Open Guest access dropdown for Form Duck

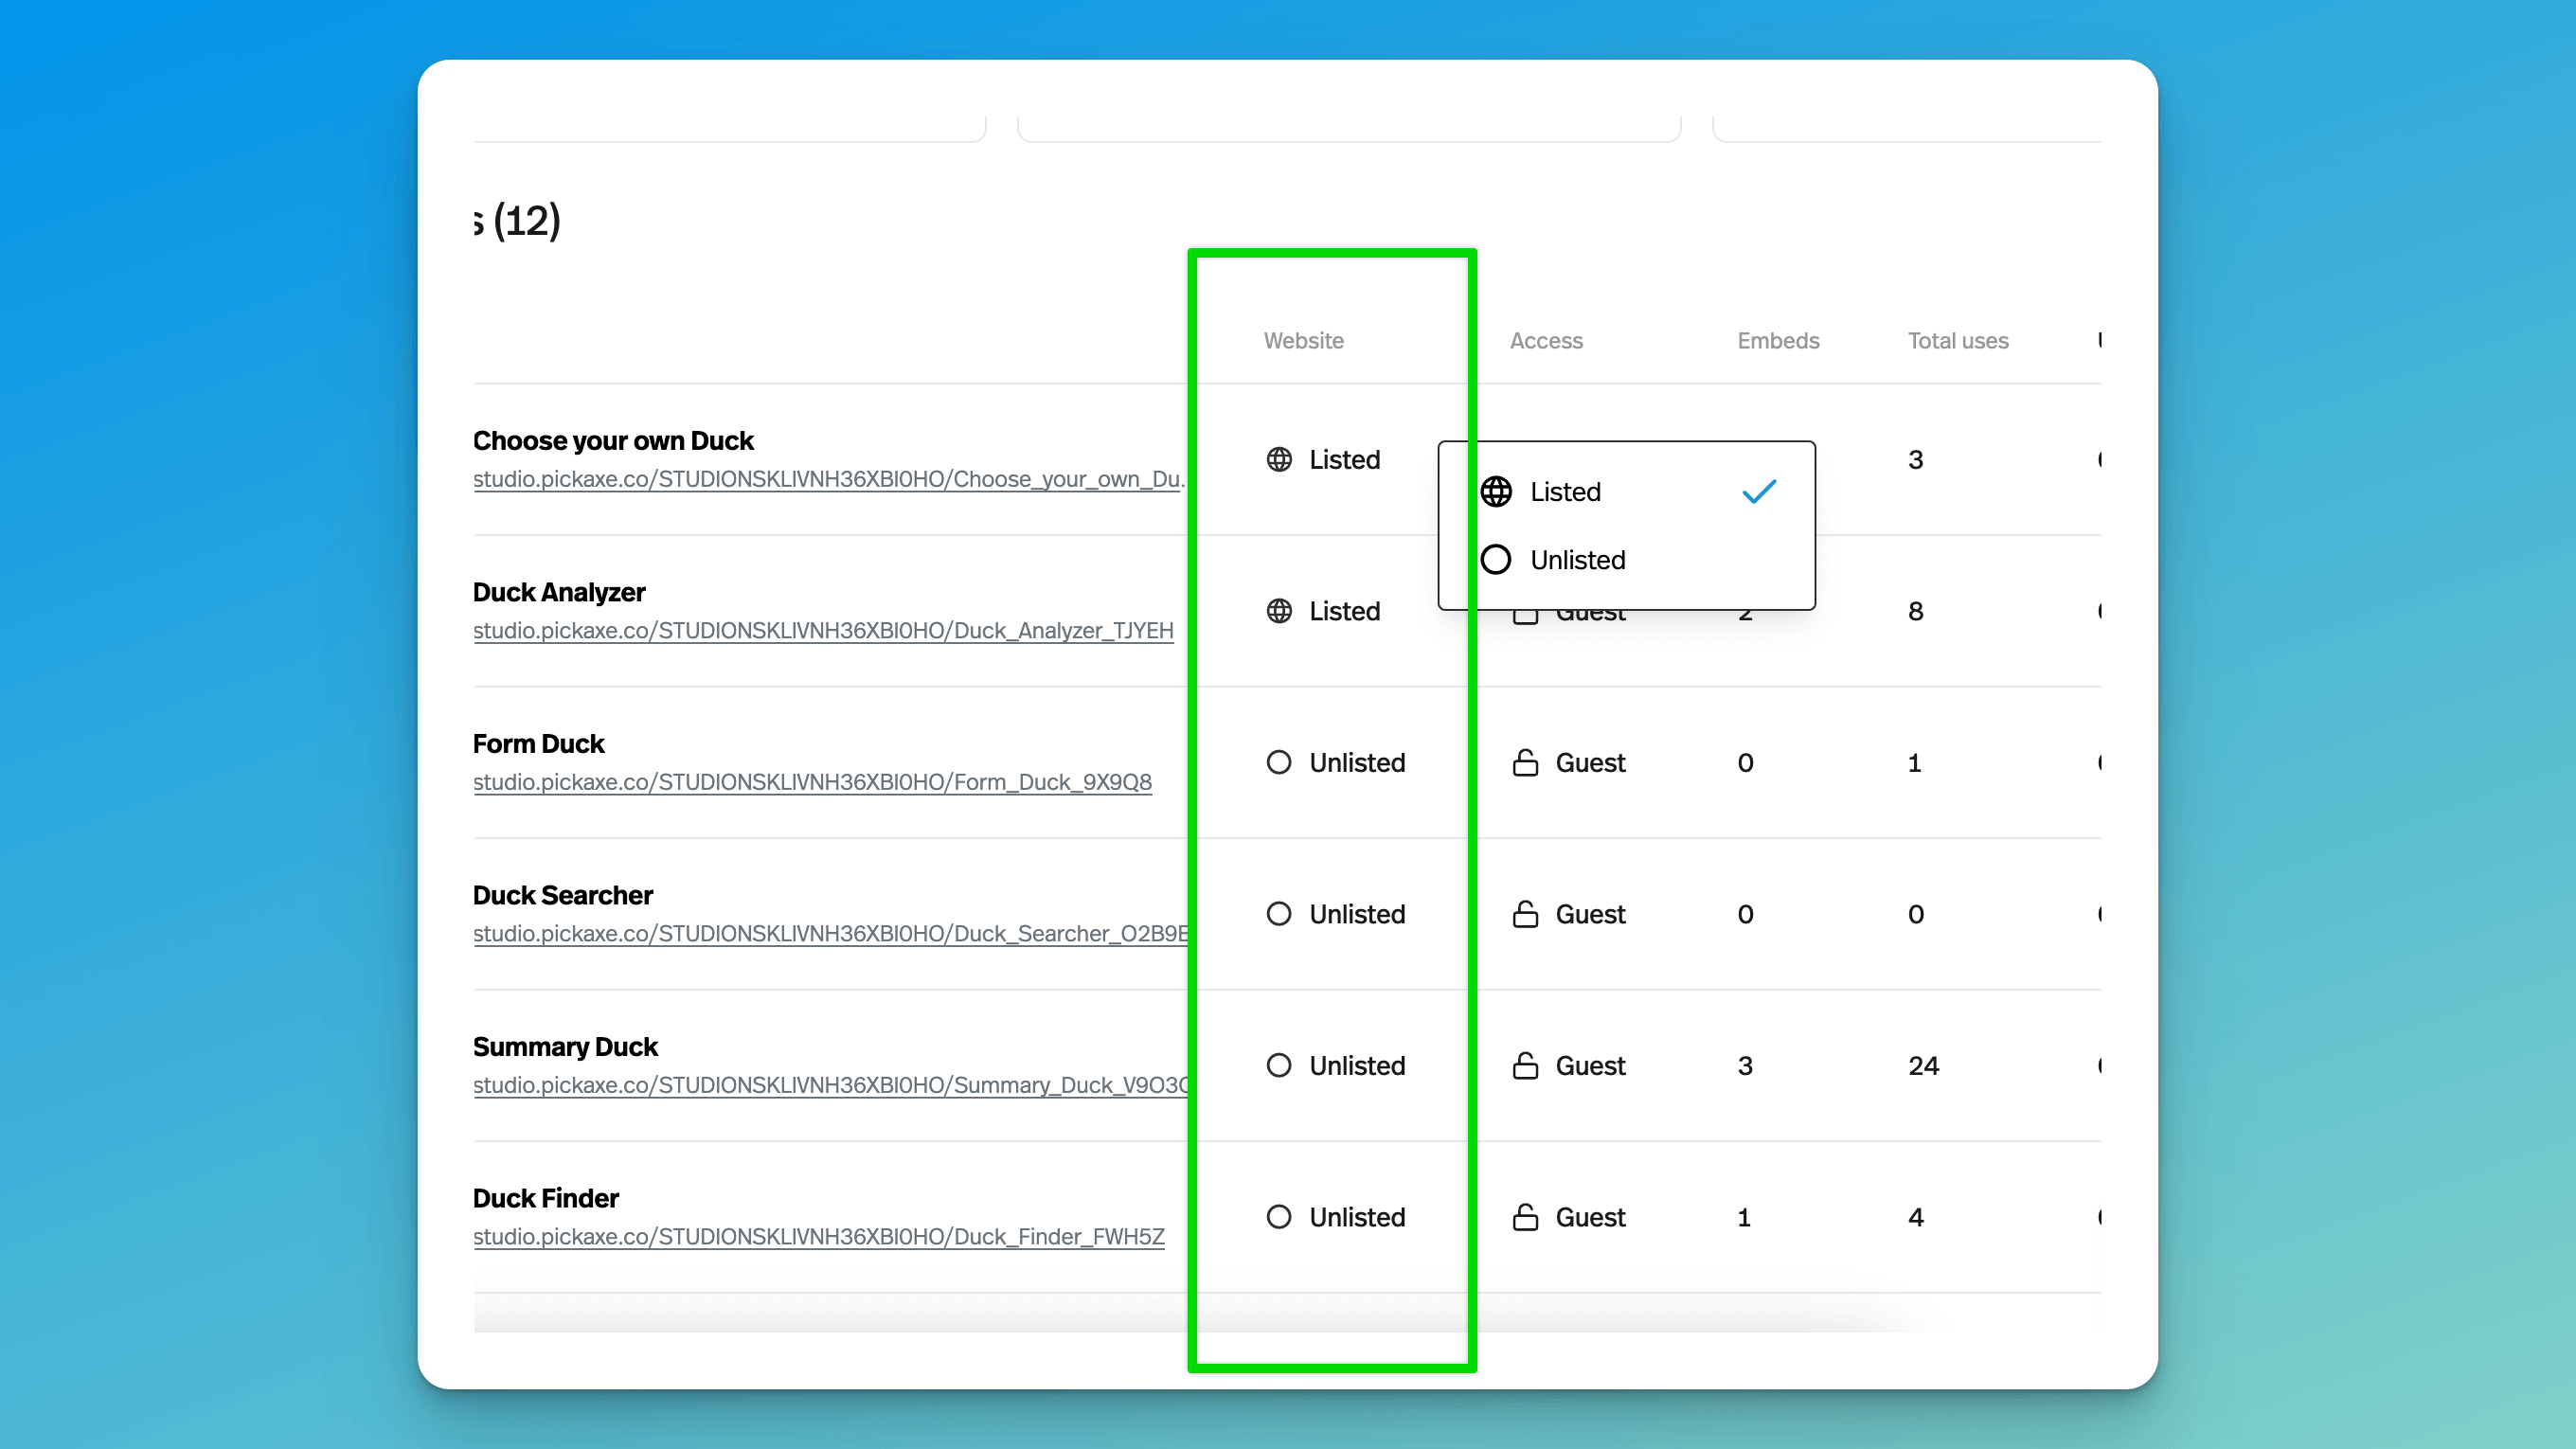pos(1589,763)
